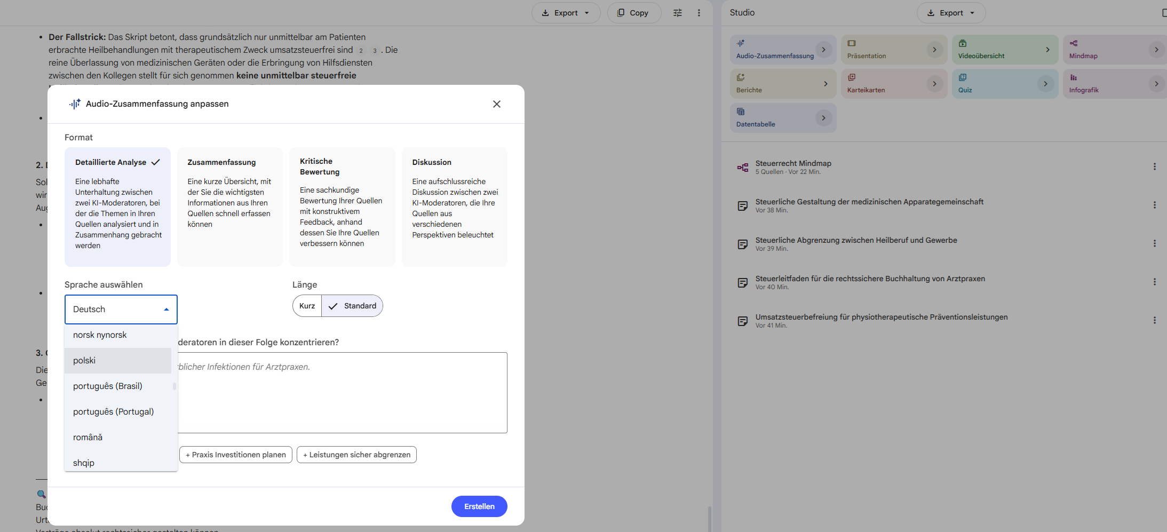Open the chat more options menu
This screenshot has width=1167, height=532.
(699, 13)
